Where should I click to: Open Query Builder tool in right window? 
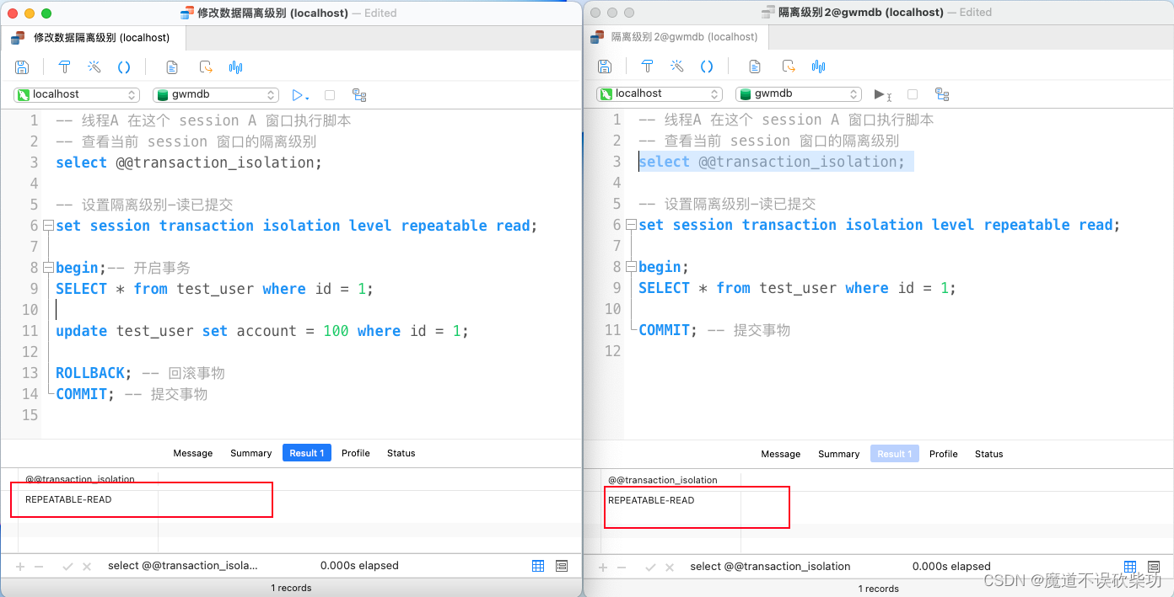647,67
